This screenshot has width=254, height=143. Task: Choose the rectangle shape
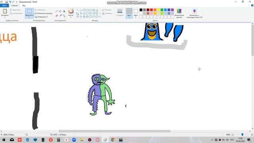pos(87,10)
